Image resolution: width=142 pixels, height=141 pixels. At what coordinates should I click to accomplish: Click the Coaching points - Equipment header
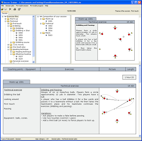[x=22, y=69]
